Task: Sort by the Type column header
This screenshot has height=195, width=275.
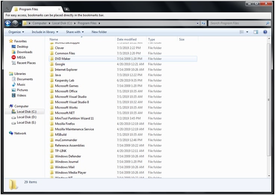Action: 162,40
